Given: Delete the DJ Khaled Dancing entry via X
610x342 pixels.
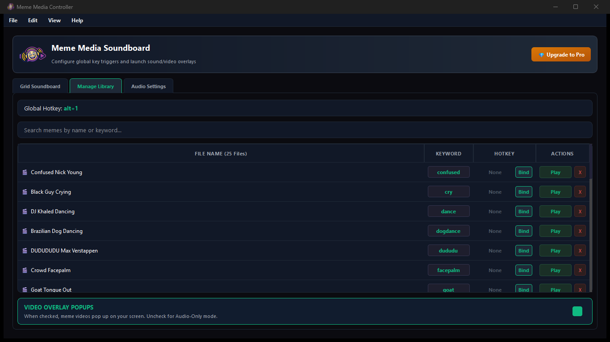Looking at the screenshot, I should point(580,212).
